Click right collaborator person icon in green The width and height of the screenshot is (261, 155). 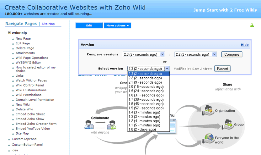point(111,125)
